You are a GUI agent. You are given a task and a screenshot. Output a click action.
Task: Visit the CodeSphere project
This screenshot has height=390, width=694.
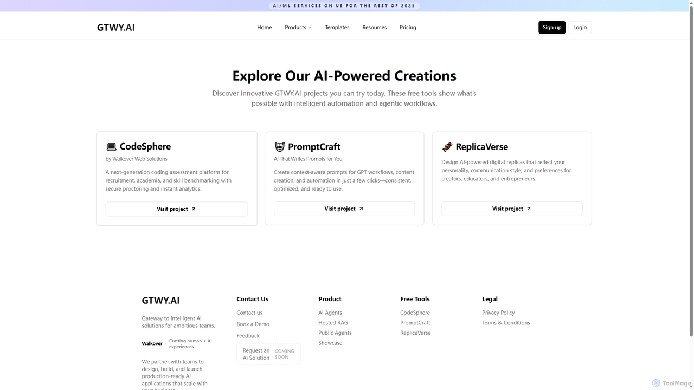(x=177, y=209)
